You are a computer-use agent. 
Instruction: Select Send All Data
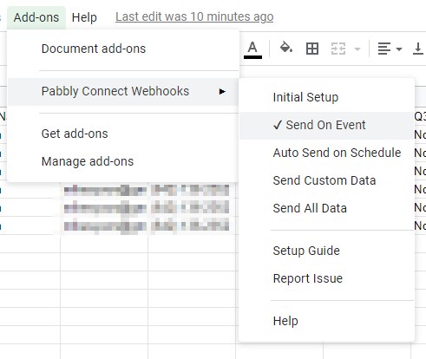pyautogui.click(x=327, y=208)
